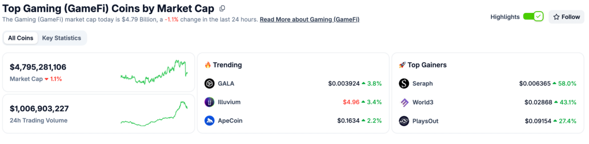Click the ApeCoin logo icon
The image size is (589, 144).
pos(209,121)
